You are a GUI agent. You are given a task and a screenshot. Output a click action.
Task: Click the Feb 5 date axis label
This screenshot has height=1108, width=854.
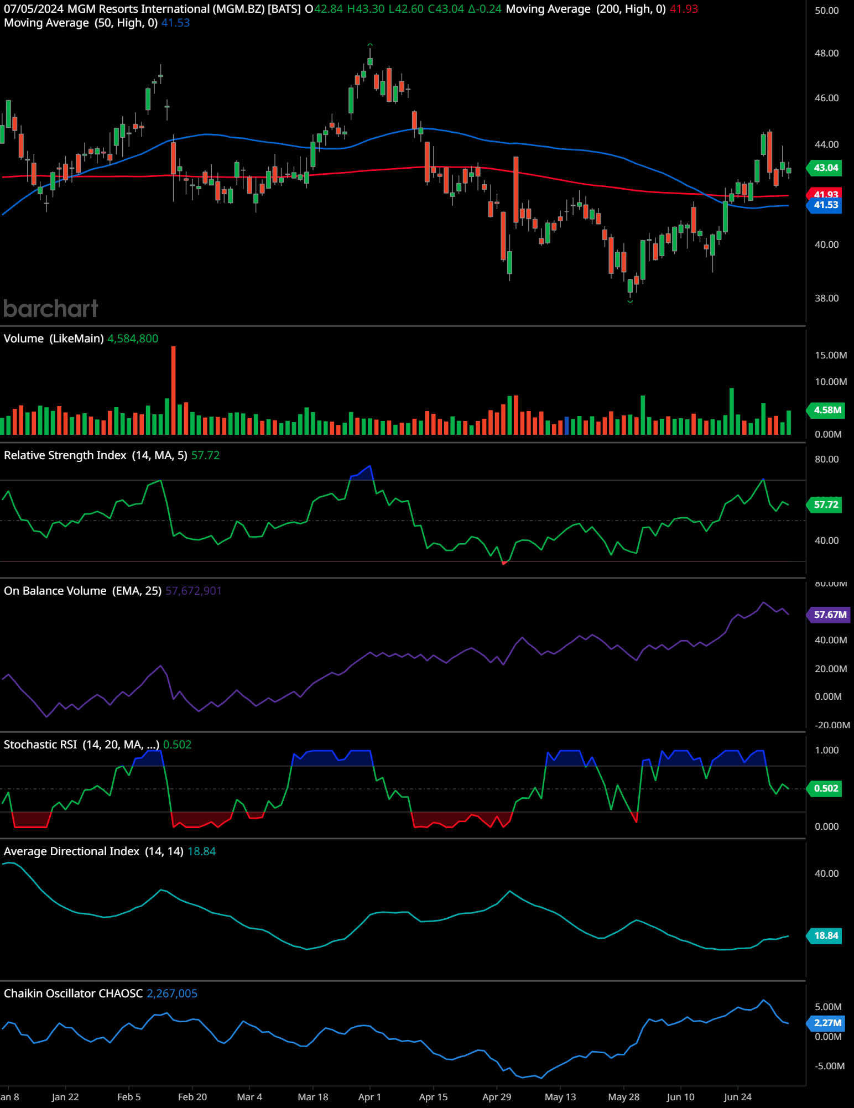point(129,1097)
